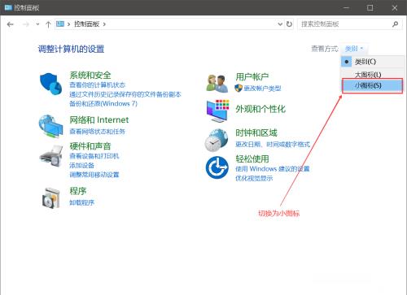The height and width of the screenshot is (295, 407).
Task: Click 查看网络状态和任务 link
Action: pos(97,132)
